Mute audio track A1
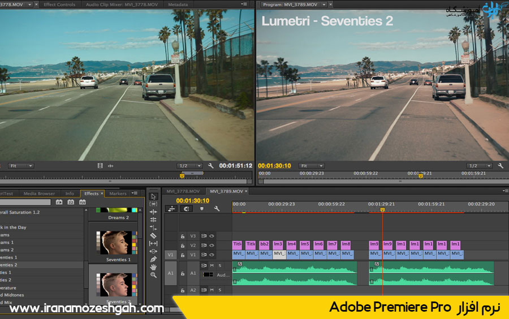The image size is (509, 319). pyautogui.click(x=212, y=265)
